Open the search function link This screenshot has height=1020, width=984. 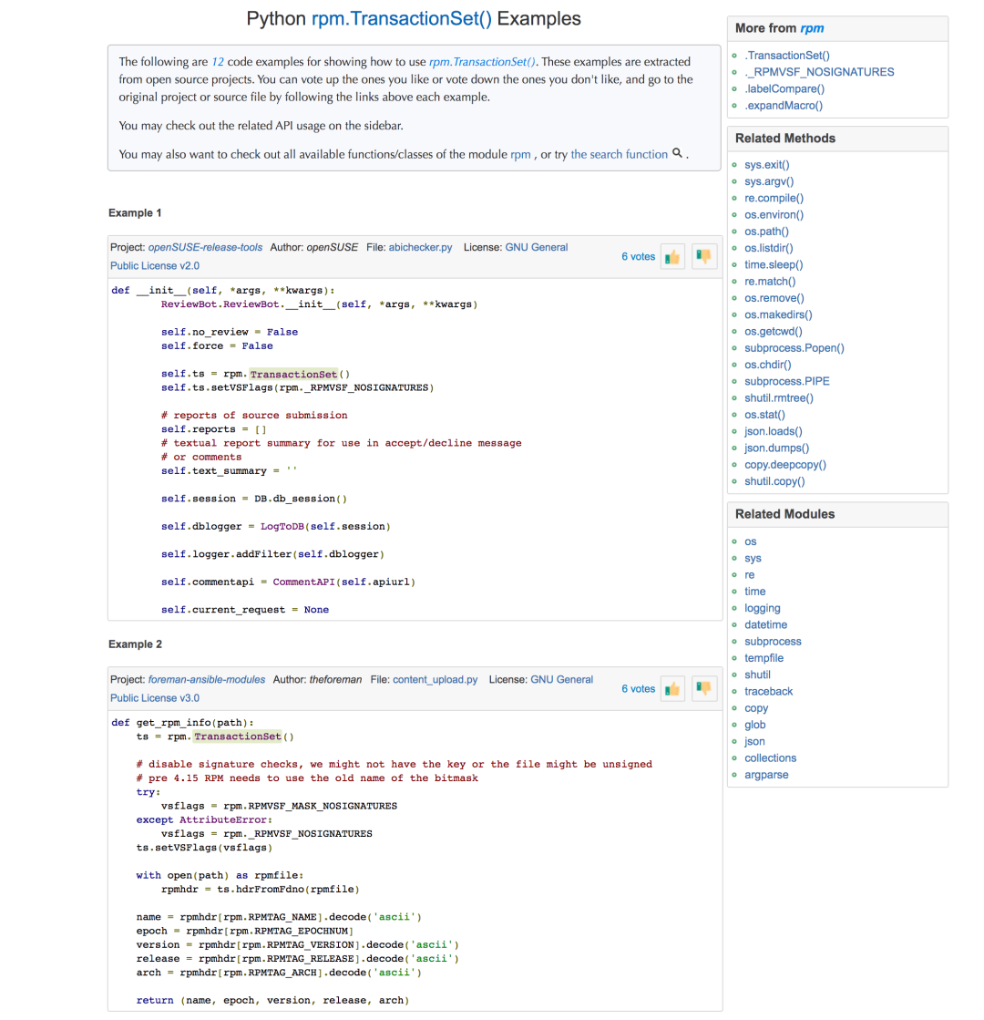click(619, 154)
